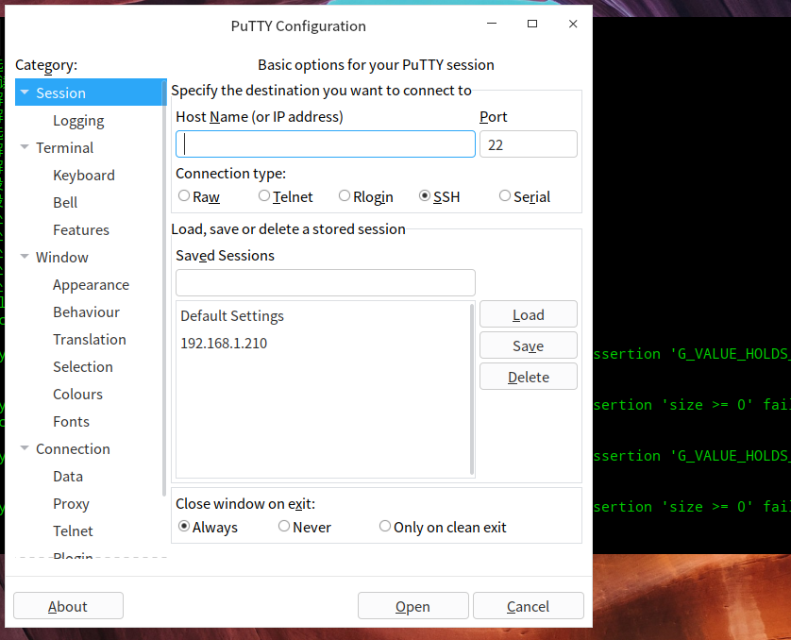Close the PuTTY Configuration window
Viewport: 791px width, 640px height.
tap(573, 24)
